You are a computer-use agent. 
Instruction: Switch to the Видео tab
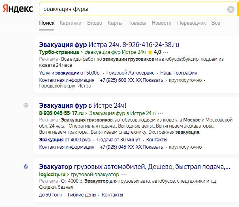click(x=94, y=23)
